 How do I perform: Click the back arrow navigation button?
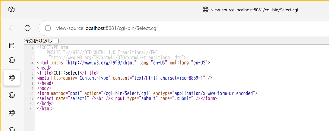[12, 28]
